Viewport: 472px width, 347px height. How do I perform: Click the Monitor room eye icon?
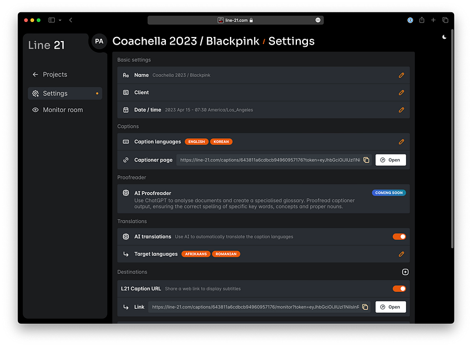pyautogui.click(x=35, y=110)
